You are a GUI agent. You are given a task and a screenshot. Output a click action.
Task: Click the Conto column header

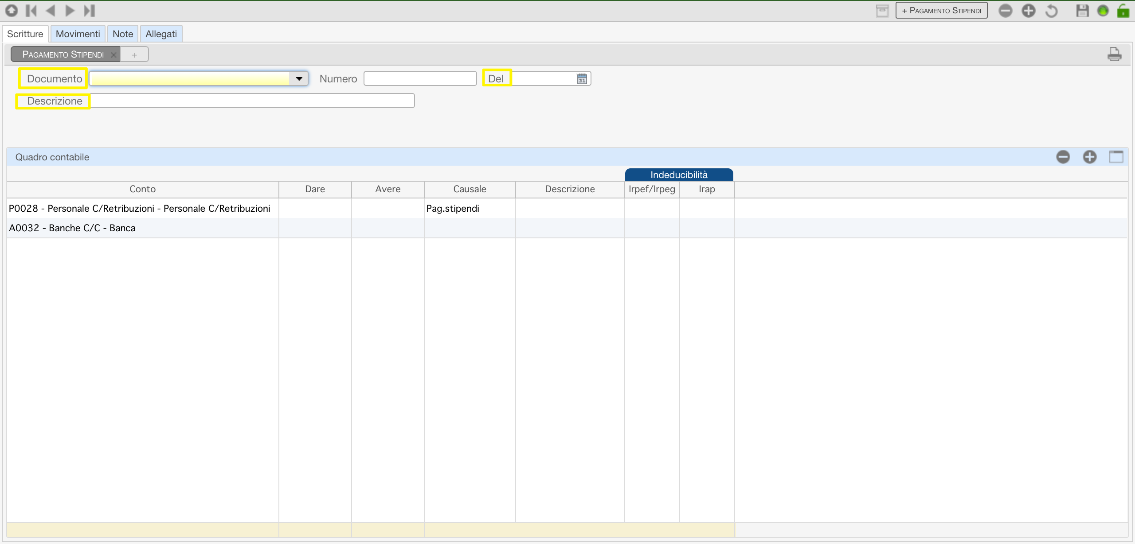coord(143,189)
